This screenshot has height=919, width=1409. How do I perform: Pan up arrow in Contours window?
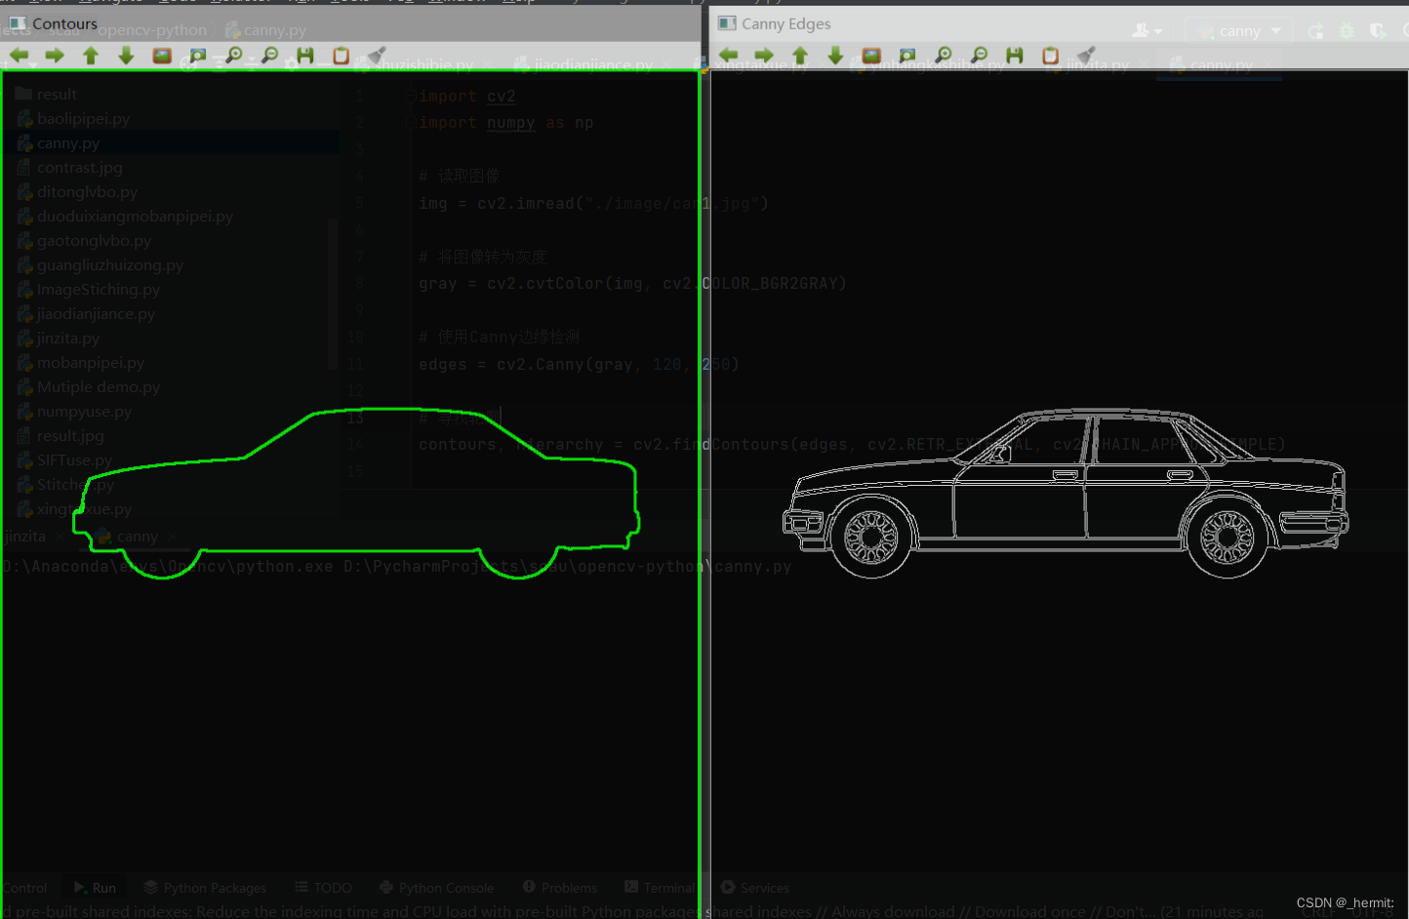pyautogui.click(x=91, y=56)
